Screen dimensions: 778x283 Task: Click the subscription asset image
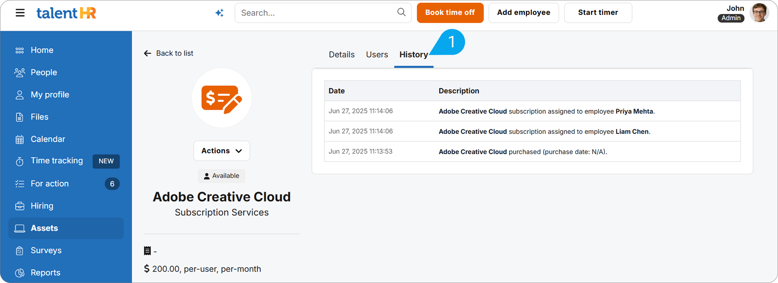point(222,98)
